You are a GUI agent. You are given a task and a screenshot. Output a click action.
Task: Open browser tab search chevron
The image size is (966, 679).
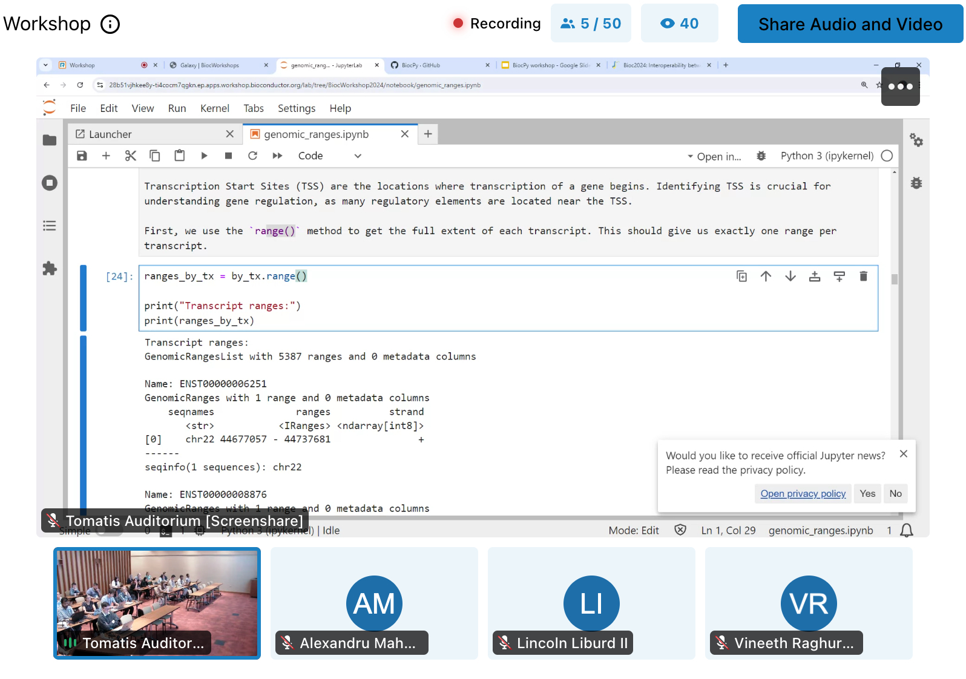[45, 65]
